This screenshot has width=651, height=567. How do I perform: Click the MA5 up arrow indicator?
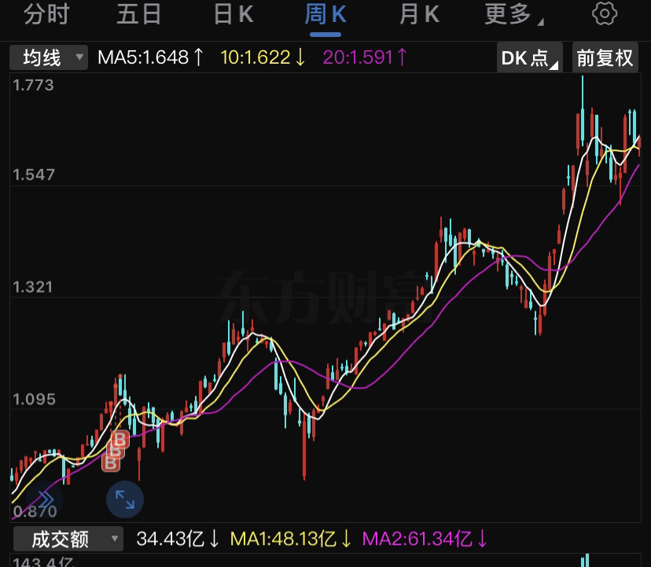pyautogui.click(x=198, y=57)
